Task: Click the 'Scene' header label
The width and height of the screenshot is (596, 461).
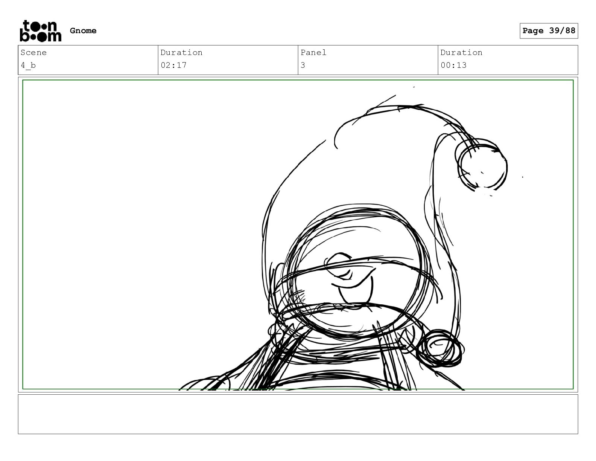Action: 33,52
